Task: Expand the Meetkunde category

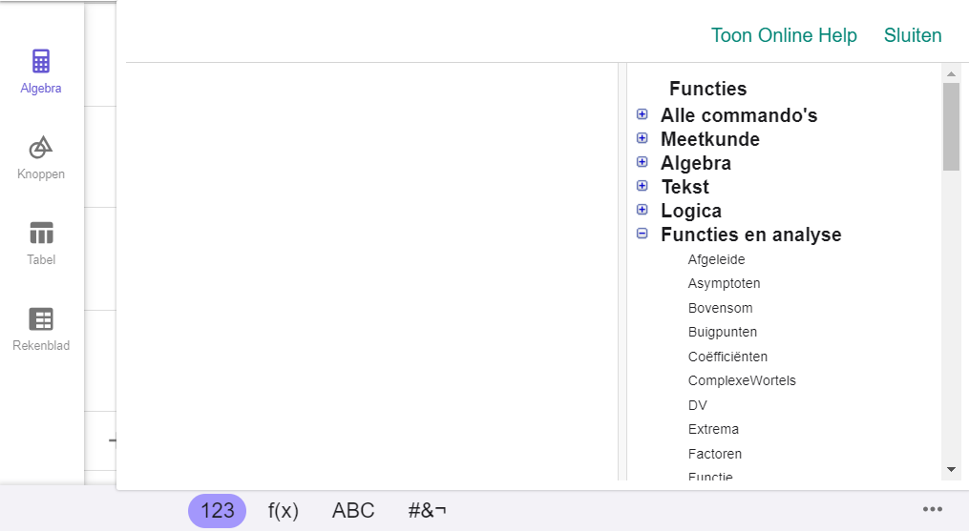Action: coord(642,139)
